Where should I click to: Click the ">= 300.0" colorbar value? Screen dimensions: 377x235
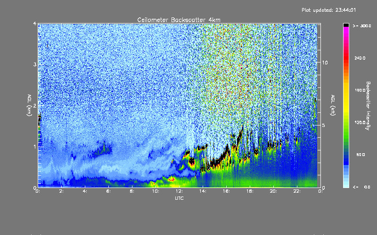(x=362, y=26)
